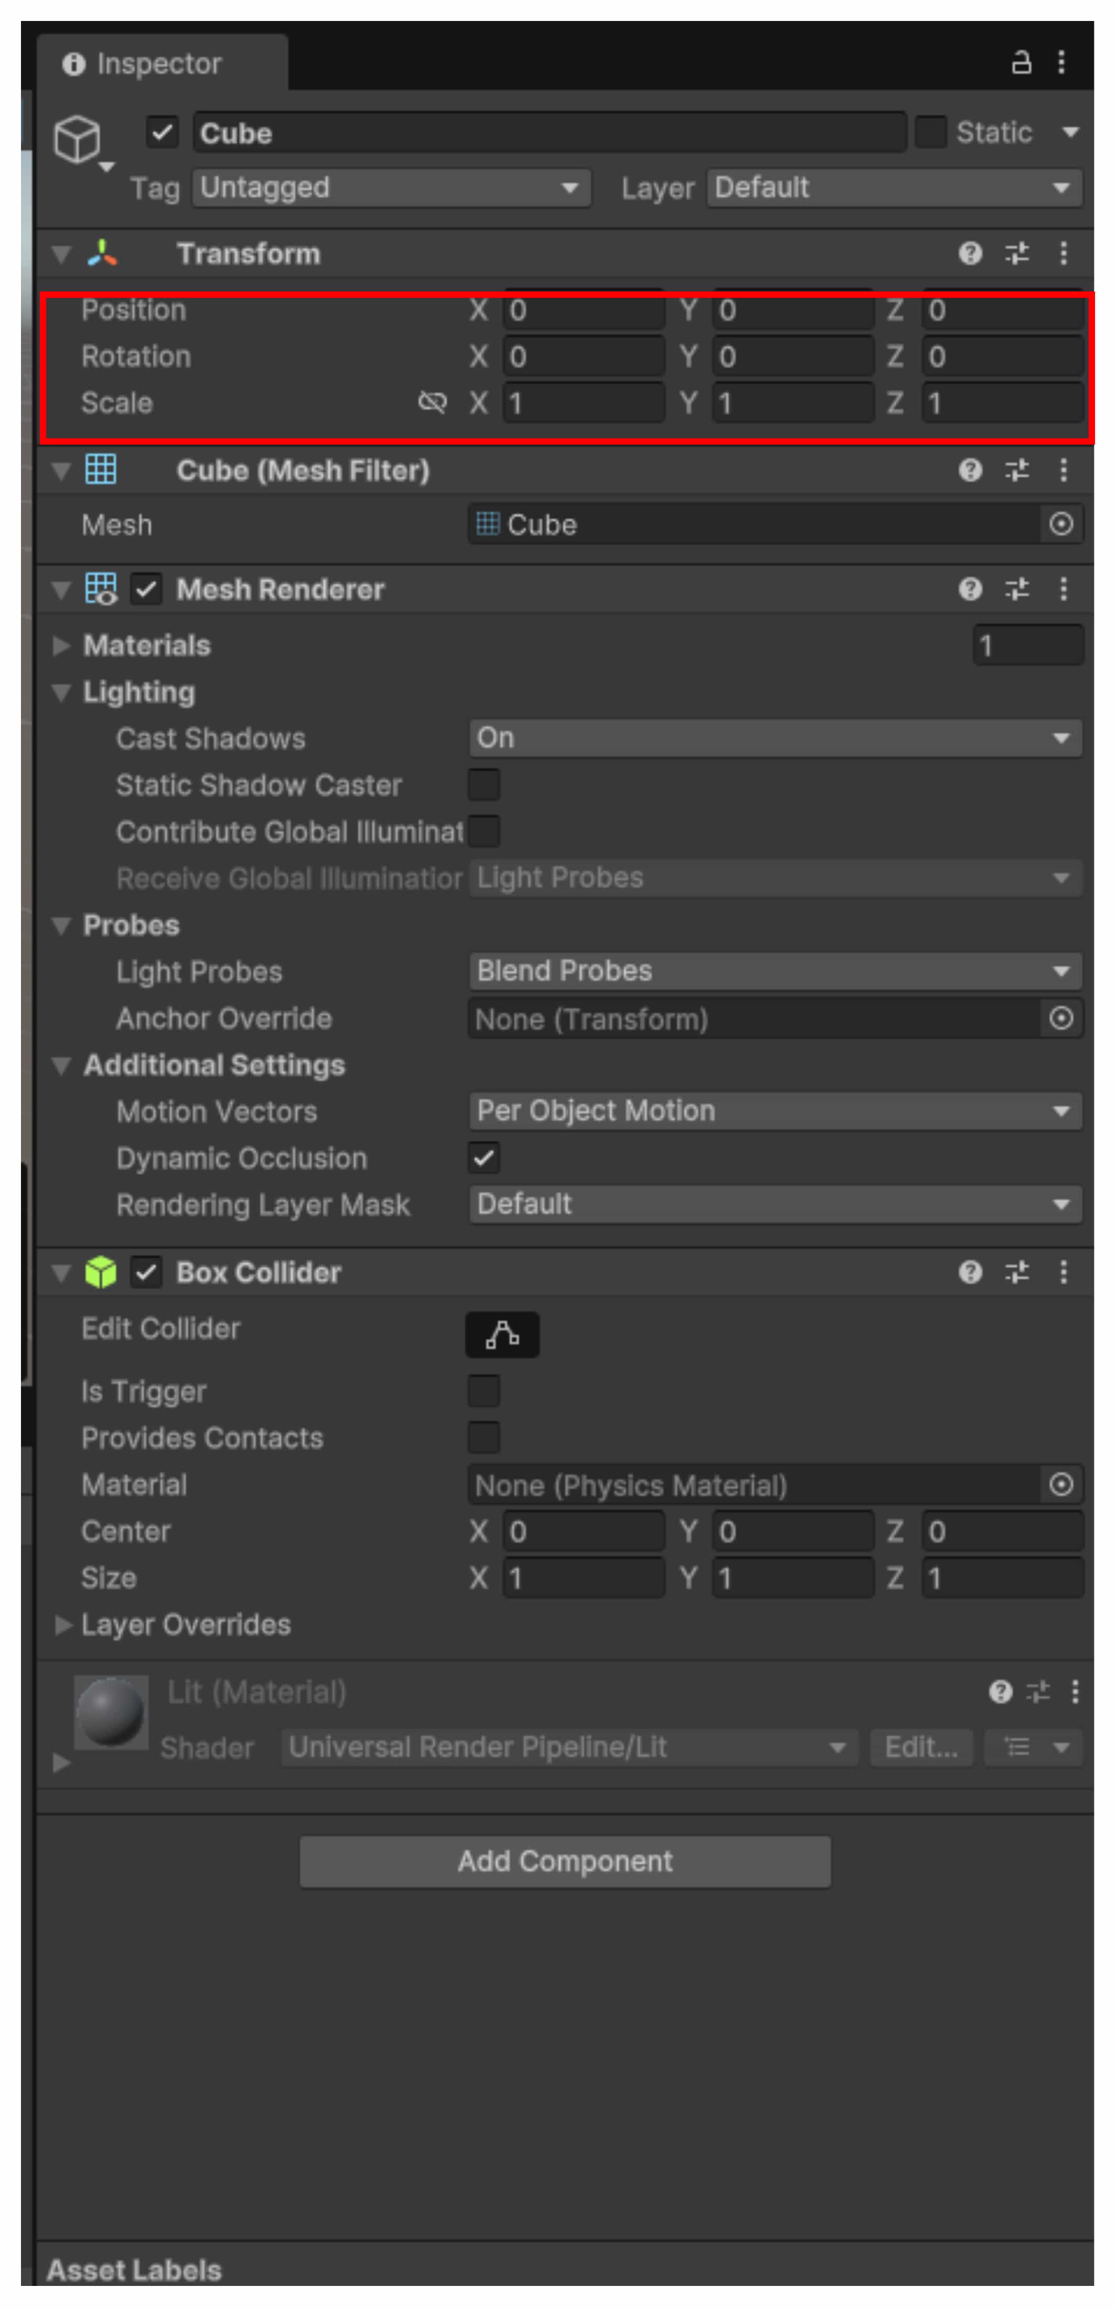The image size is (1116, 2309).
Task: Toggle the Cube active checkbox
Action: 162,133
